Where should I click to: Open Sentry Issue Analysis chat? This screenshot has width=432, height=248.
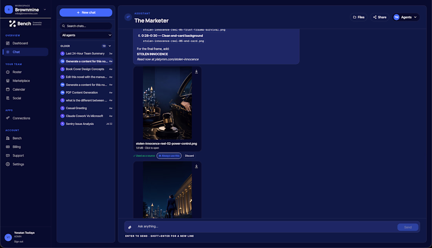point(86,124)
